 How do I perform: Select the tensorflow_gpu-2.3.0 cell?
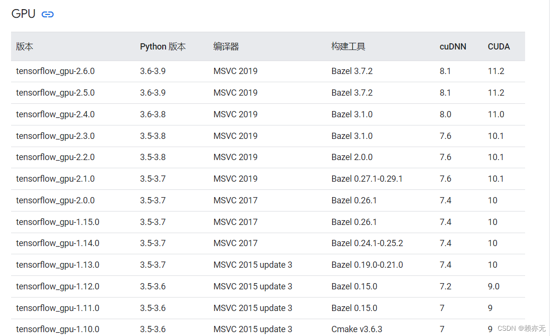pos(55,136)
